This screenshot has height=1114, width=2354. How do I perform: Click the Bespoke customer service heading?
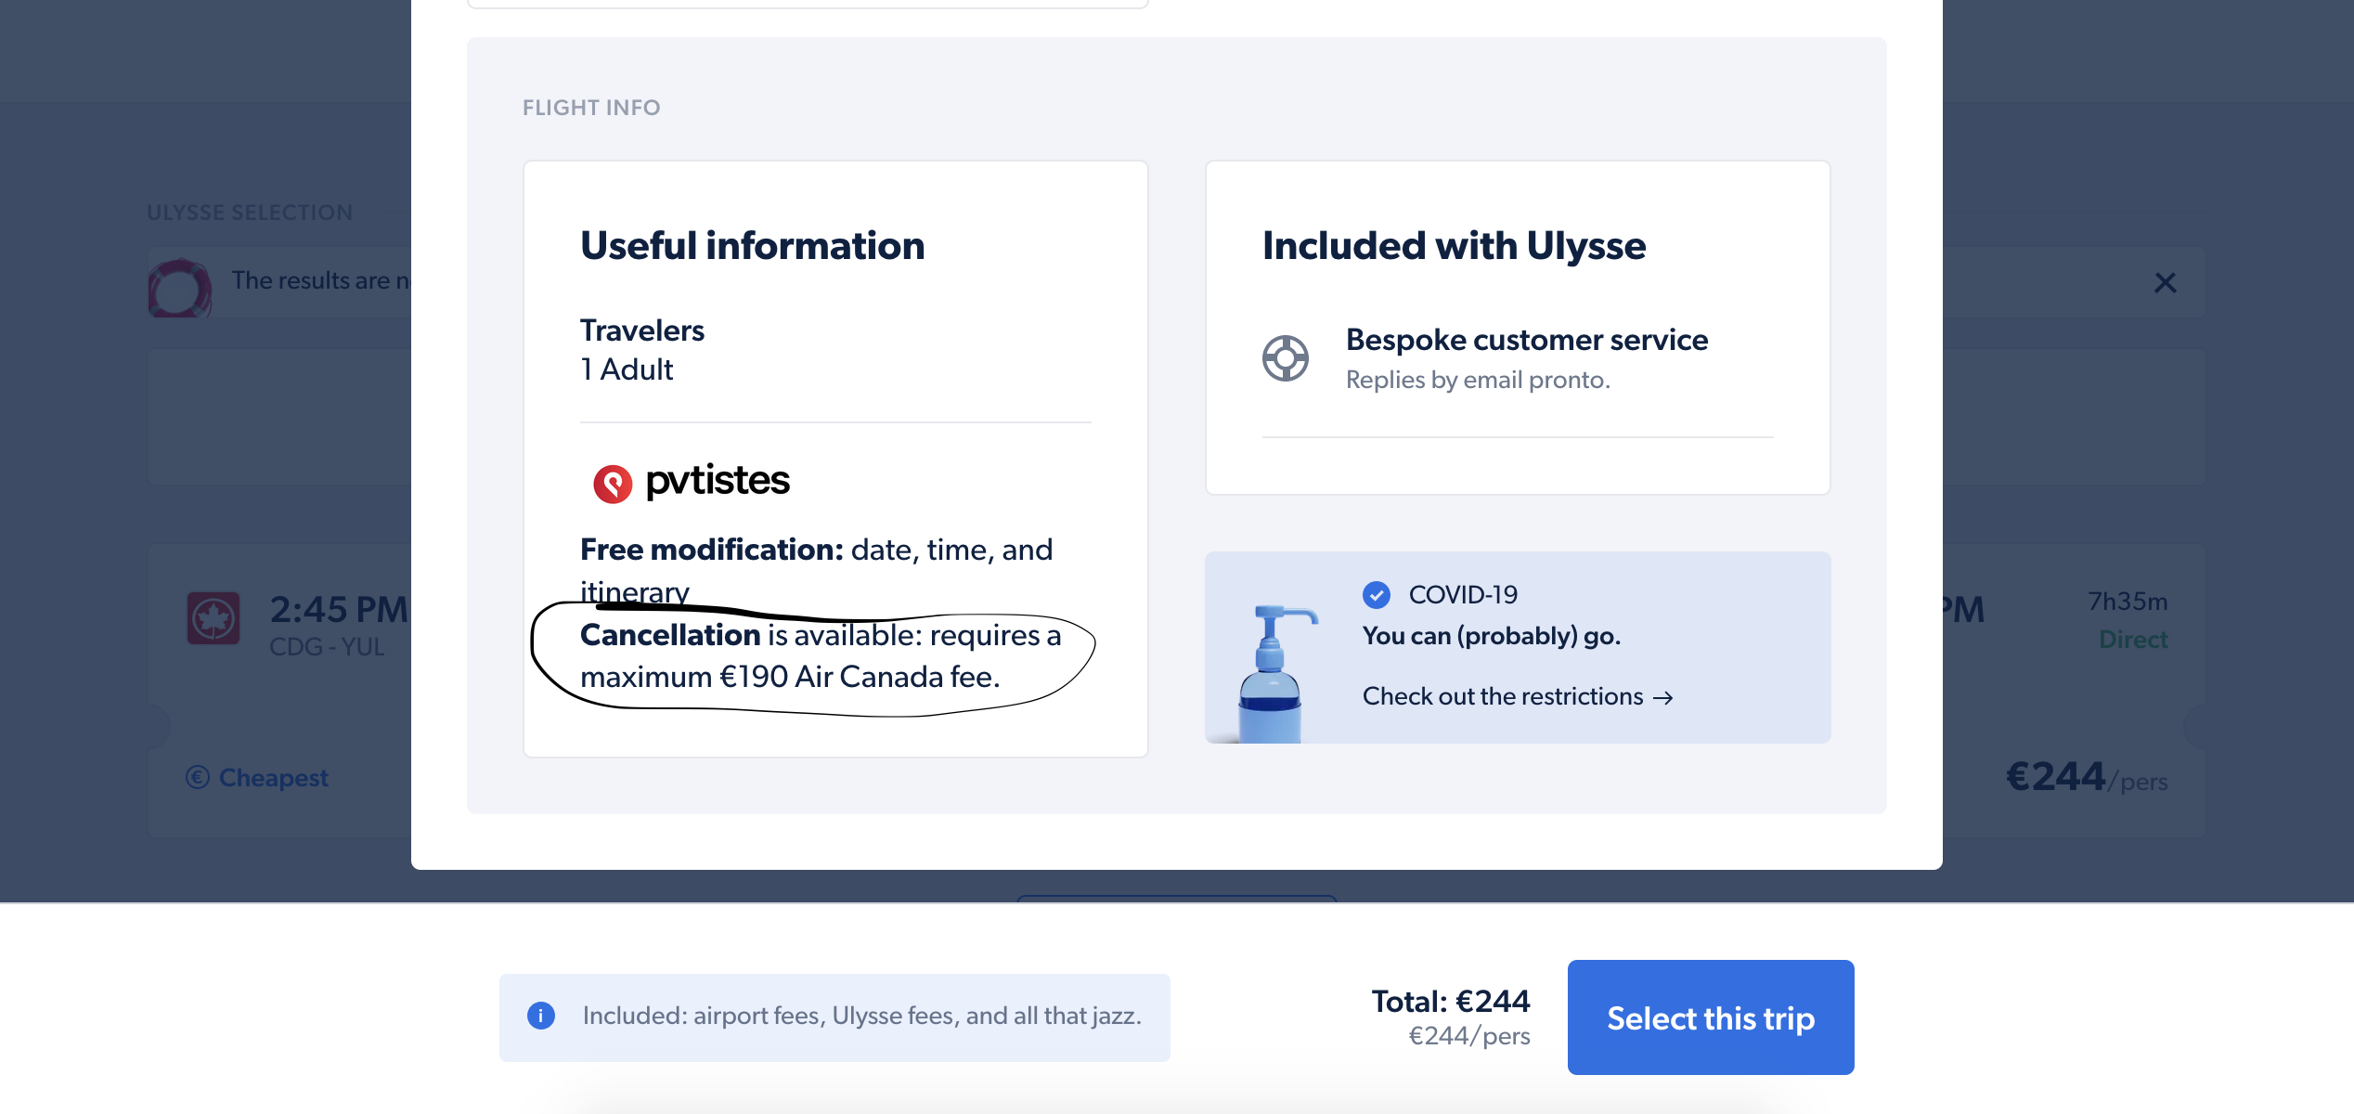pyautogui.click(x=1527, y=340)
